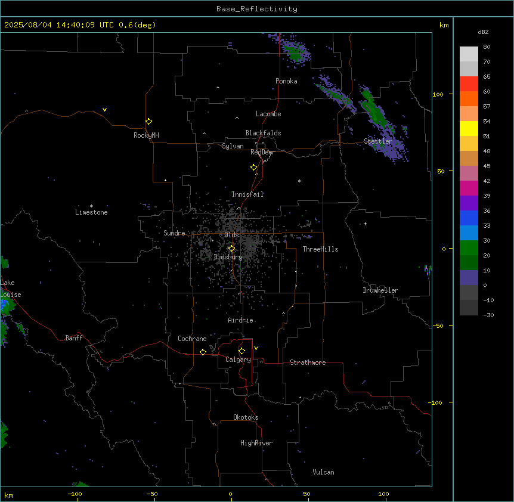Click the white plus marker north of Drumheller
The height and width of the screenshot is (502, 514).
pyautogui.click(x=365, y=224)
